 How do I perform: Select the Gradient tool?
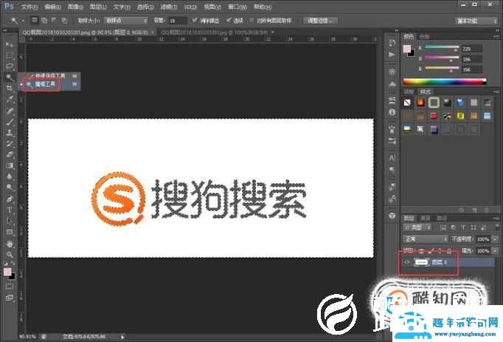click(10, 165)
